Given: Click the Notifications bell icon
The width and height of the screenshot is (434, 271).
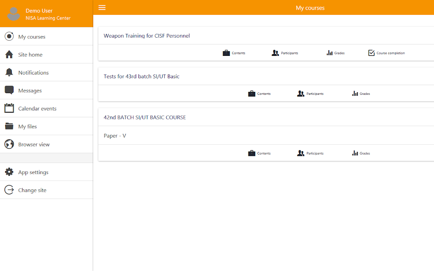Looking at the screenshot, I should (x=9, y=72).
